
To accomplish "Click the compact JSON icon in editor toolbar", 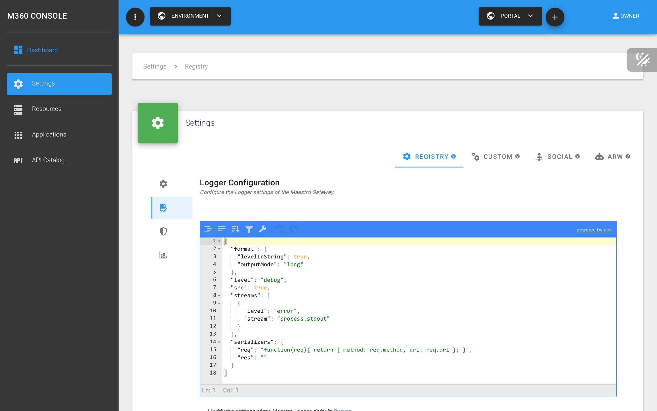I will coord(221,229).
